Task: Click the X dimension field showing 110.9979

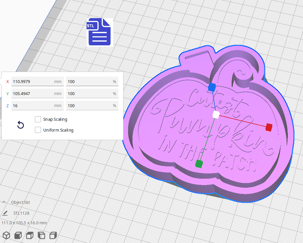Action: [37, 82]
